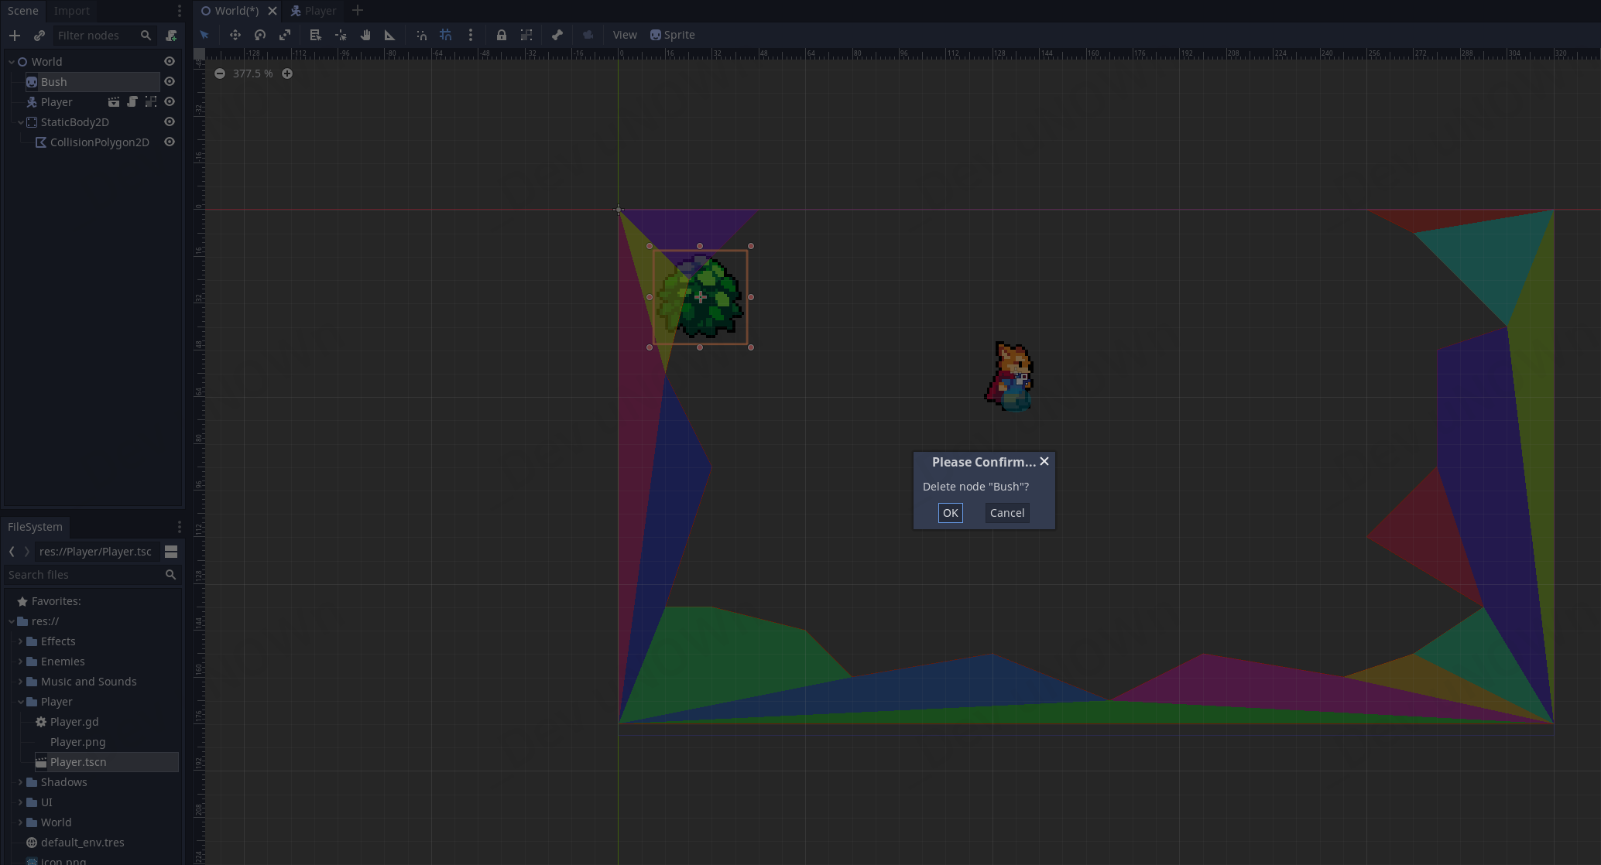Image resolution: width=1601 pixels, height=865 pixels.
Task: Hide the Bush node visibility
Action: (x=170, y=82)
